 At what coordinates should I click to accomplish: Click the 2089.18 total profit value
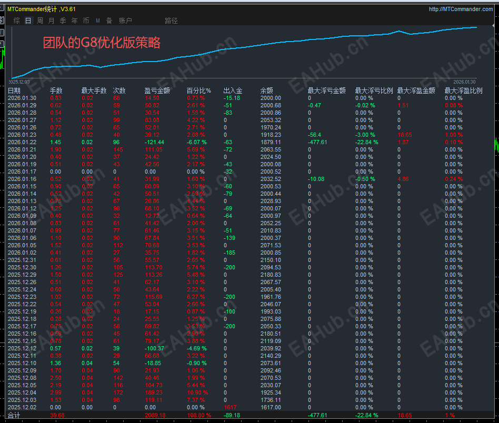coord(155,415)
